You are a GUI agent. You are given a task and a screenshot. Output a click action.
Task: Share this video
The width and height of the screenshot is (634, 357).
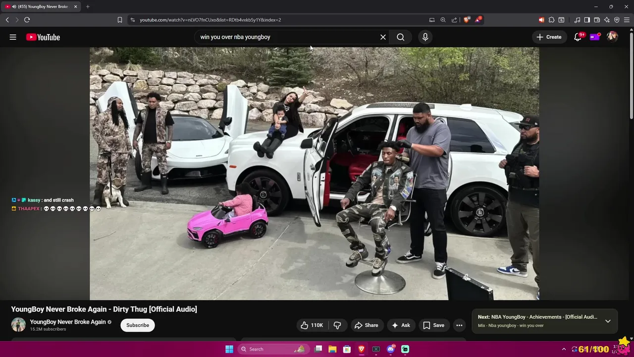(x=367, y=325)
